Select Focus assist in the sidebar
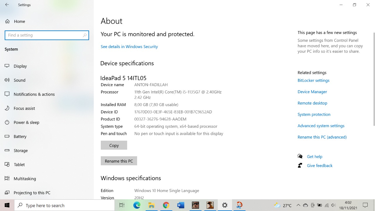Image resolution: width=375 pixels, height=211 pixels. pos(47,108)
